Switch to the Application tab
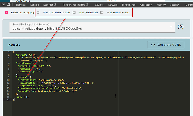Screen dimensions: 193x116 pyautogui.click(x=146, y=5)
